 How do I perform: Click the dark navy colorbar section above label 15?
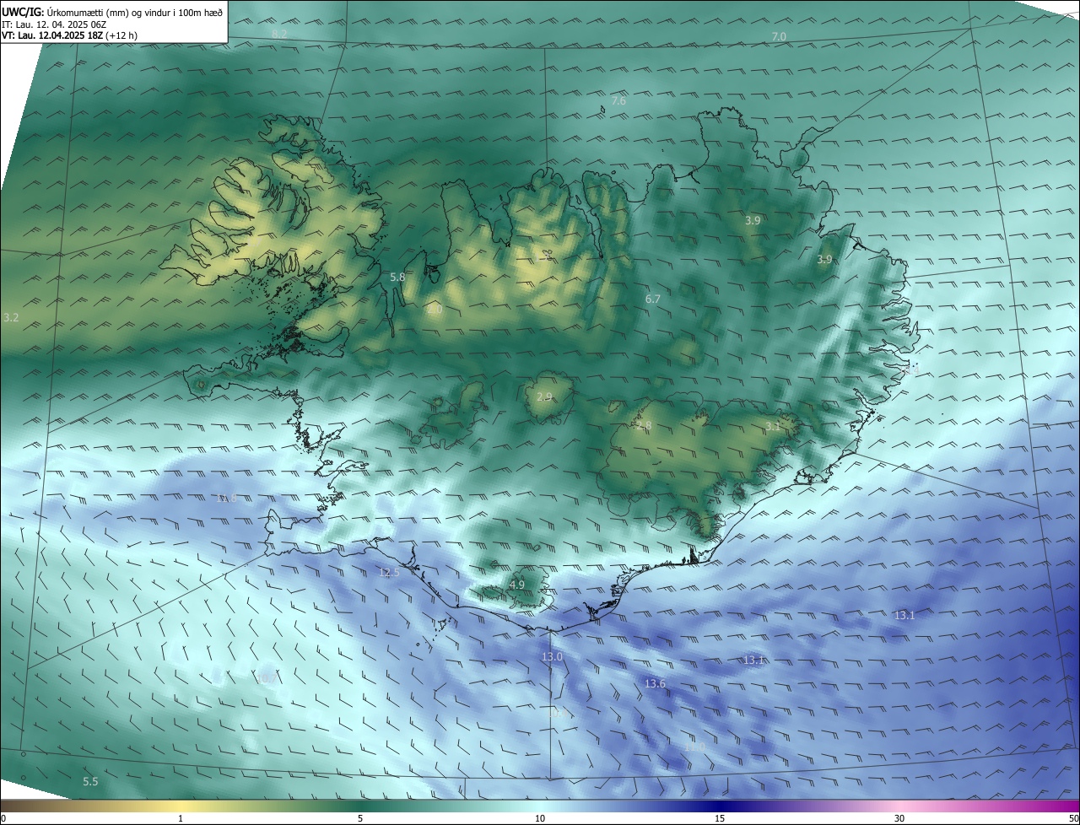[720, 806]
